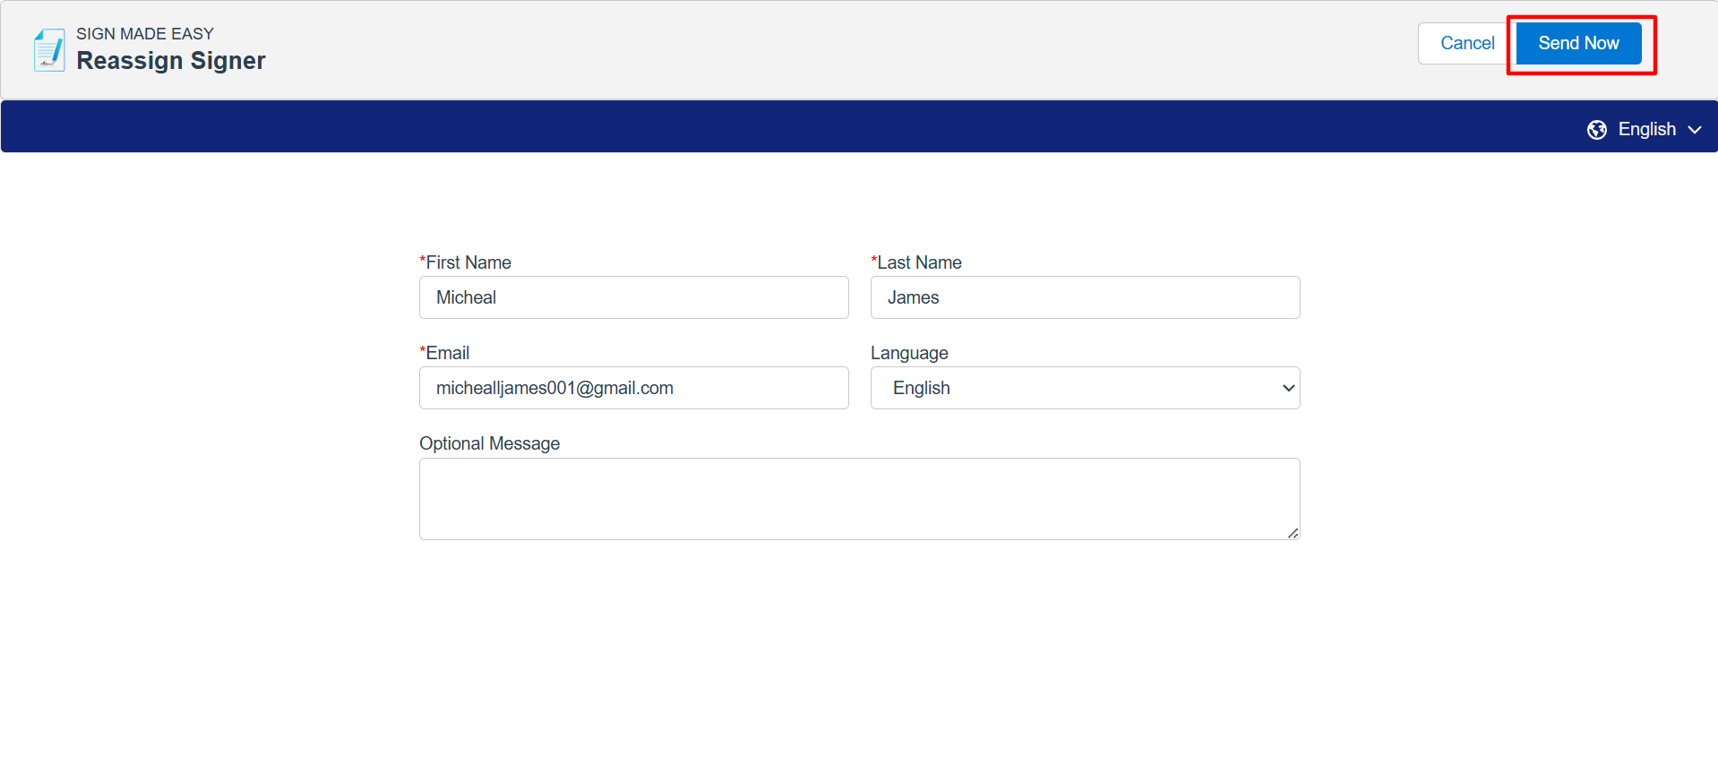Click the First Name field with Micheal

[x=633, y=297]
